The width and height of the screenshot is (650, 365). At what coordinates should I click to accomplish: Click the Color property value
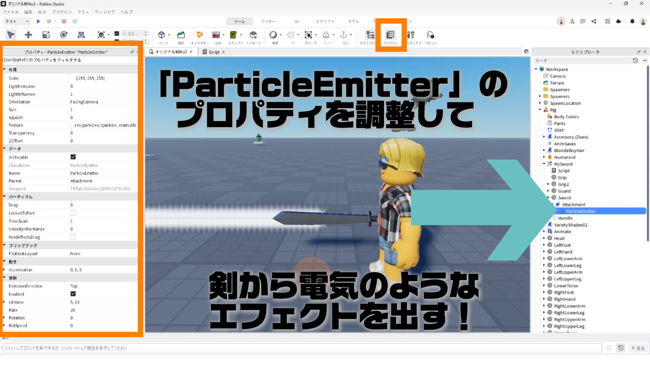[x=90, y=78]
